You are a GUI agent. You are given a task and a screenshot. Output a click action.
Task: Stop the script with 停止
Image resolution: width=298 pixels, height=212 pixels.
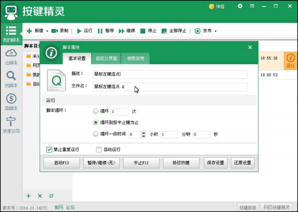[x=148, y=31]
